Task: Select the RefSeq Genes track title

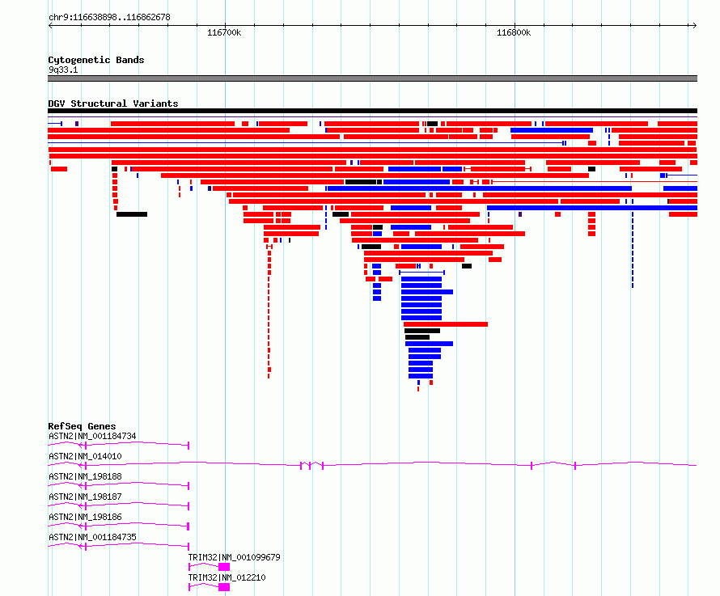Action: tap(82, 426)
